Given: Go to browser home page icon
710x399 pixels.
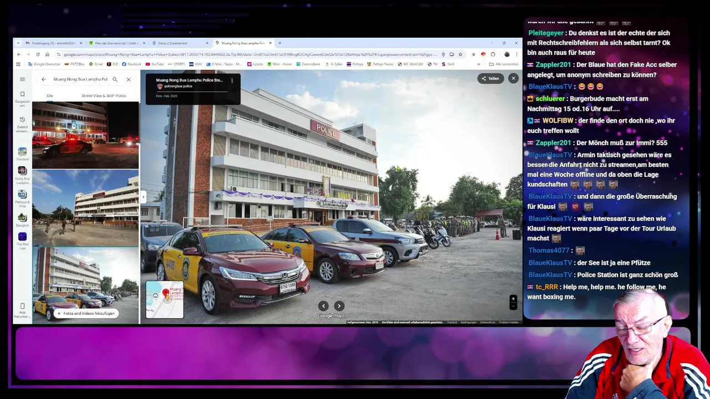Looking at the screenshot, I should (47, 54).
